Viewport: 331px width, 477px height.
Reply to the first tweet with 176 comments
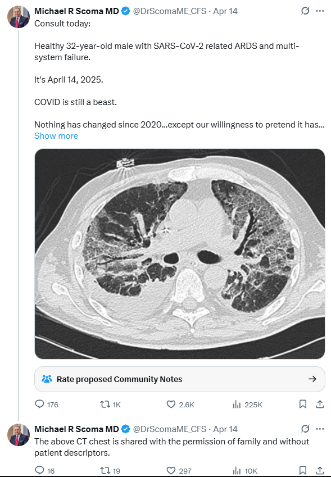click(x=47, y=405)
